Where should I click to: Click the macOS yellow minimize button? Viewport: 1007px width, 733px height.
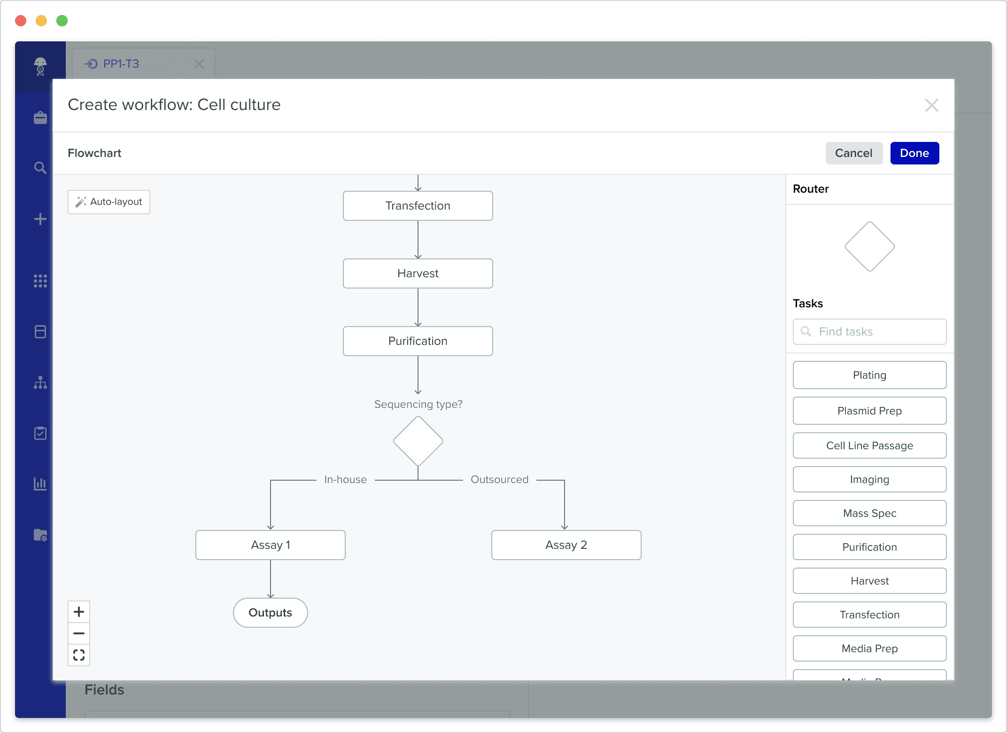tap(41, 21)
